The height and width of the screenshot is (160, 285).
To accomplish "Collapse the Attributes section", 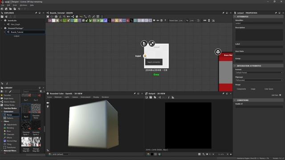I will coord(235,16).
